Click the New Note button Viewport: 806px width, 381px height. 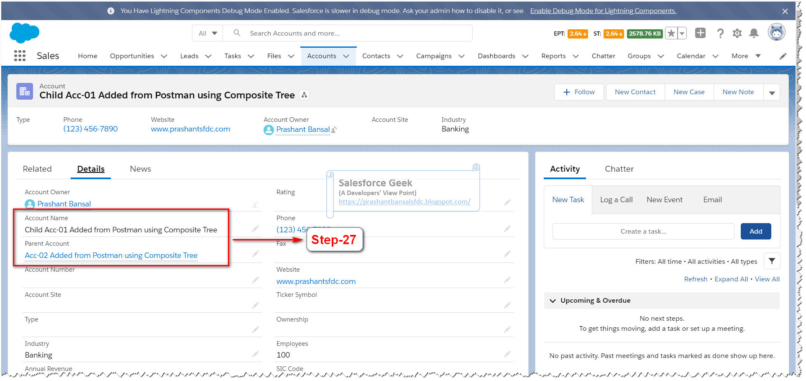(x=738, y=92)
